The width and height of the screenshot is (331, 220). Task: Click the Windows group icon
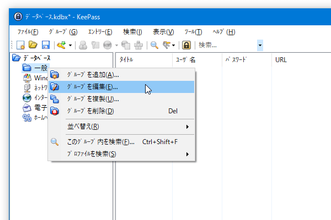coord(27,78)
